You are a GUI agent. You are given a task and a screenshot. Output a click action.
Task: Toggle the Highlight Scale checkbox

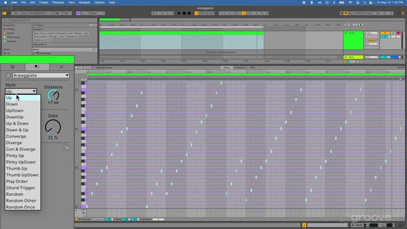tap(95, 67)
